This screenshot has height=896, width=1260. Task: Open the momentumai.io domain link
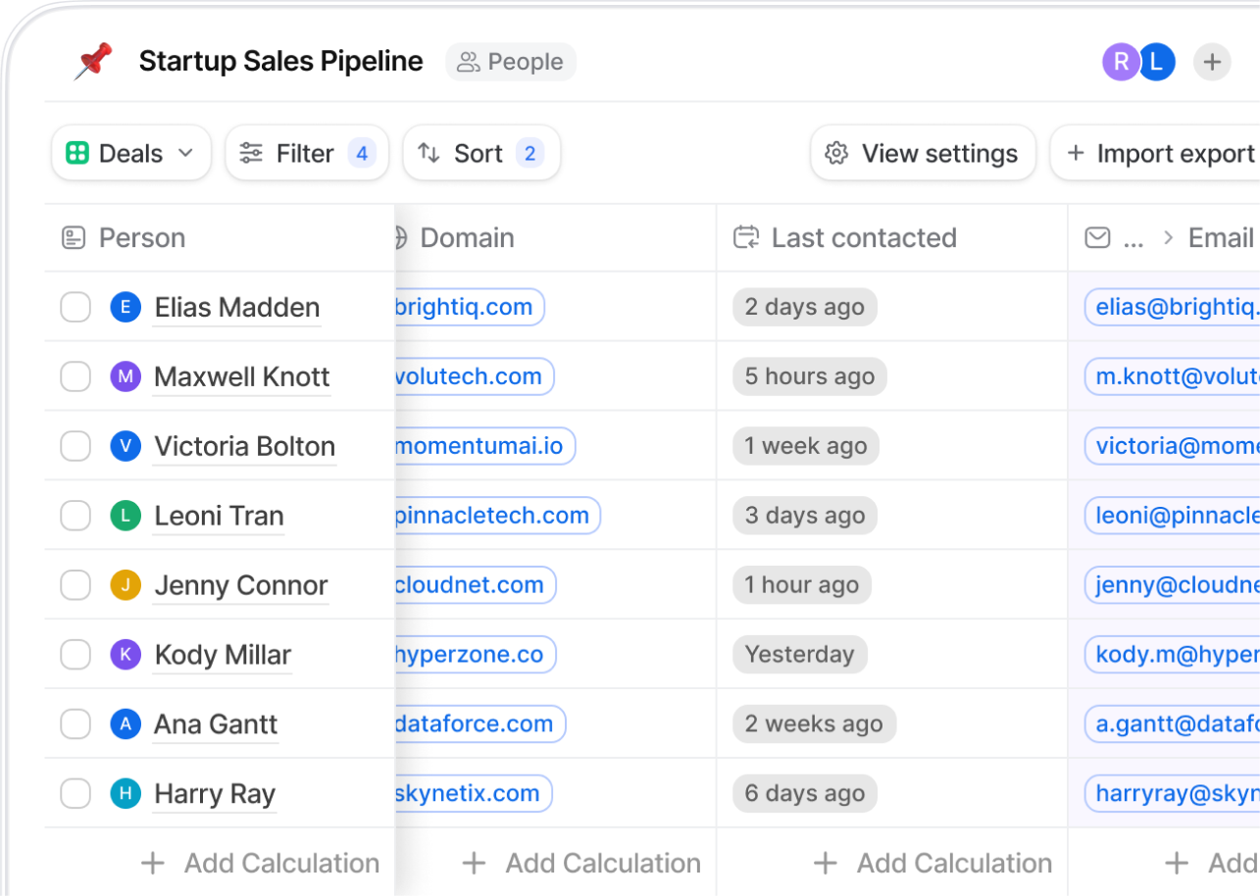pos(480,447)
